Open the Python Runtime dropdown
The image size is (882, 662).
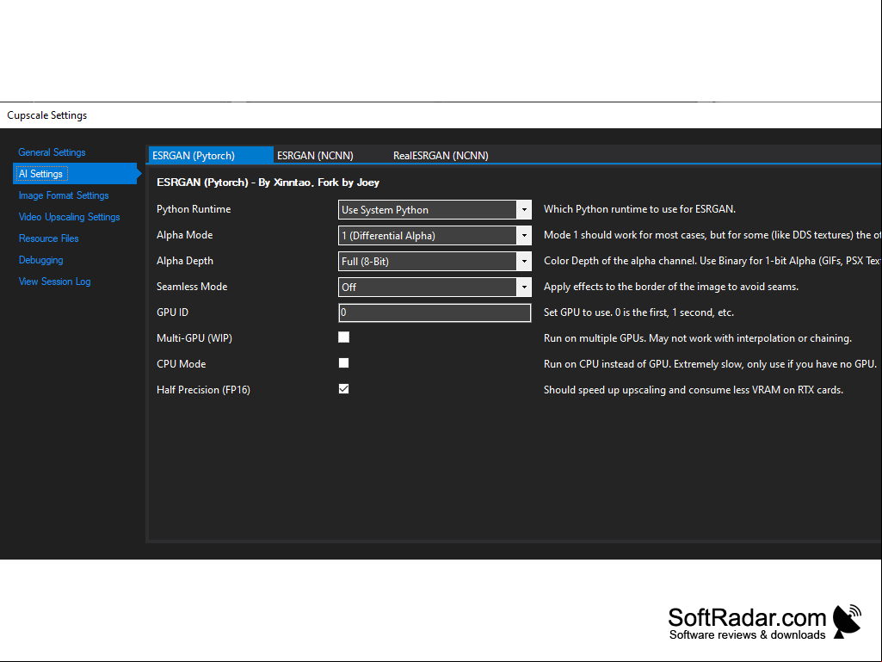click(435, 209)
